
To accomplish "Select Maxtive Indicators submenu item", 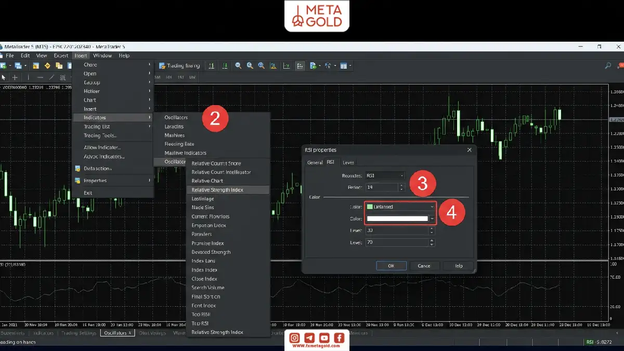I will point(185,153).
